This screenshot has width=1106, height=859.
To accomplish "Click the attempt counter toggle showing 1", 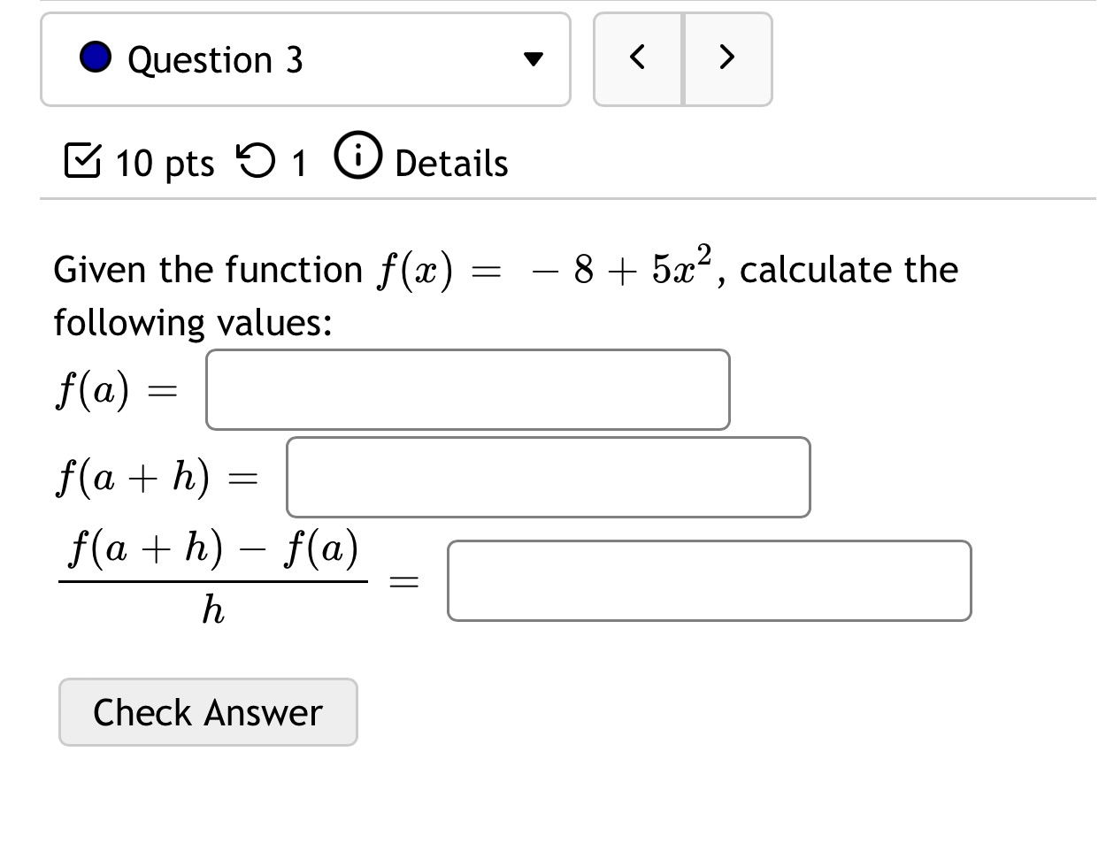I will [299, 163].
